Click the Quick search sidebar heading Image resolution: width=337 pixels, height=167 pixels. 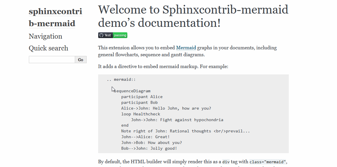click(x=48, y=48)
